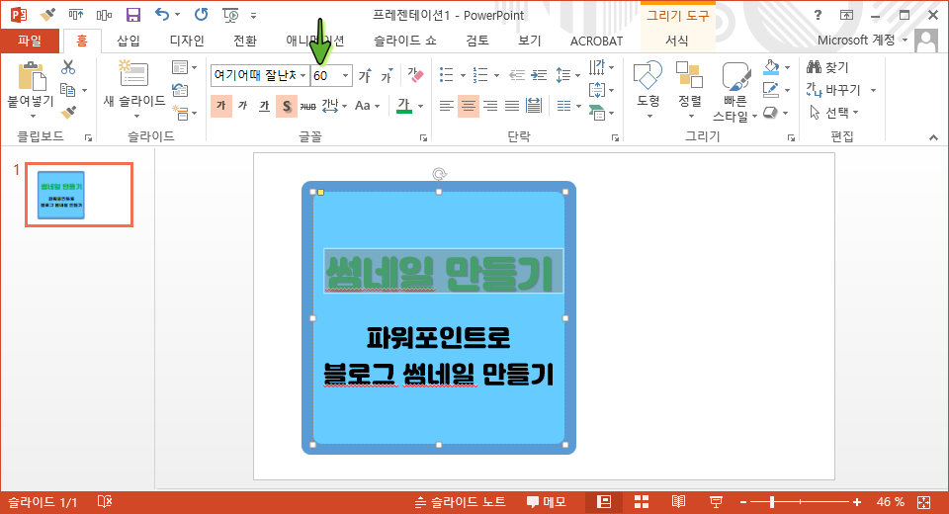Switch to the Transitions (전환) tab

(244, 41)
